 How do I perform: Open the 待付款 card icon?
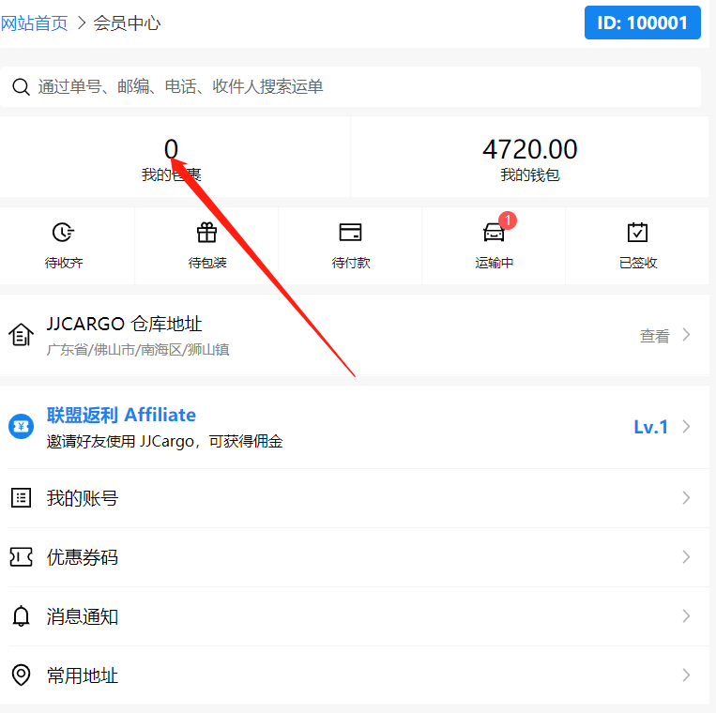[350, 233]
